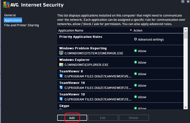Image resolution: width=190 pixels, height=123 pixels.
Task: Click the Windows Problem Reporting app icon
Action: click(61, 53)
